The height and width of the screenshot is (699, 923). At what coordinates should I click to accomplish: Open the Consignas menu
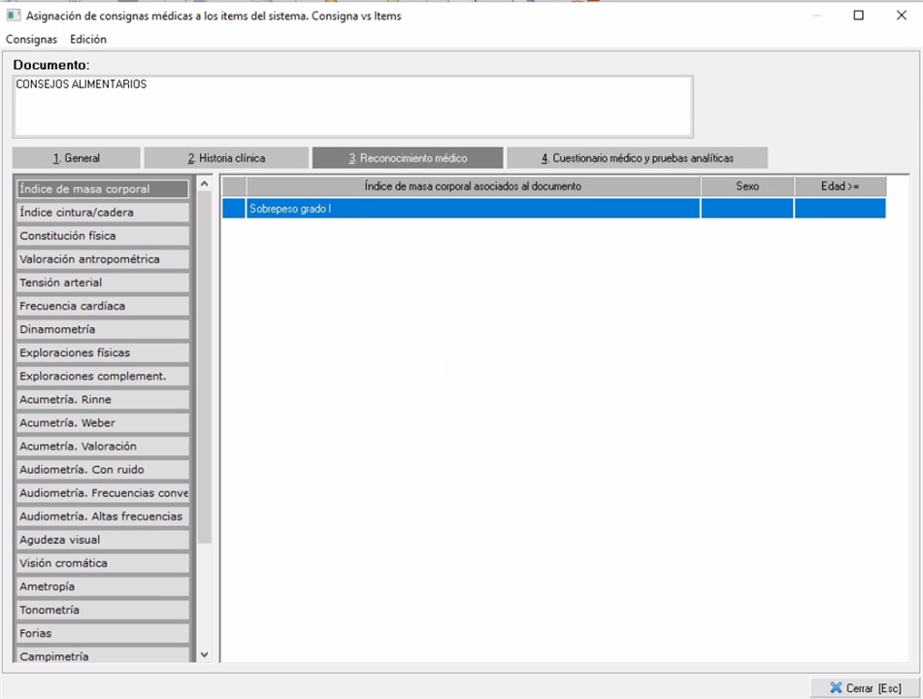point(32,40)
